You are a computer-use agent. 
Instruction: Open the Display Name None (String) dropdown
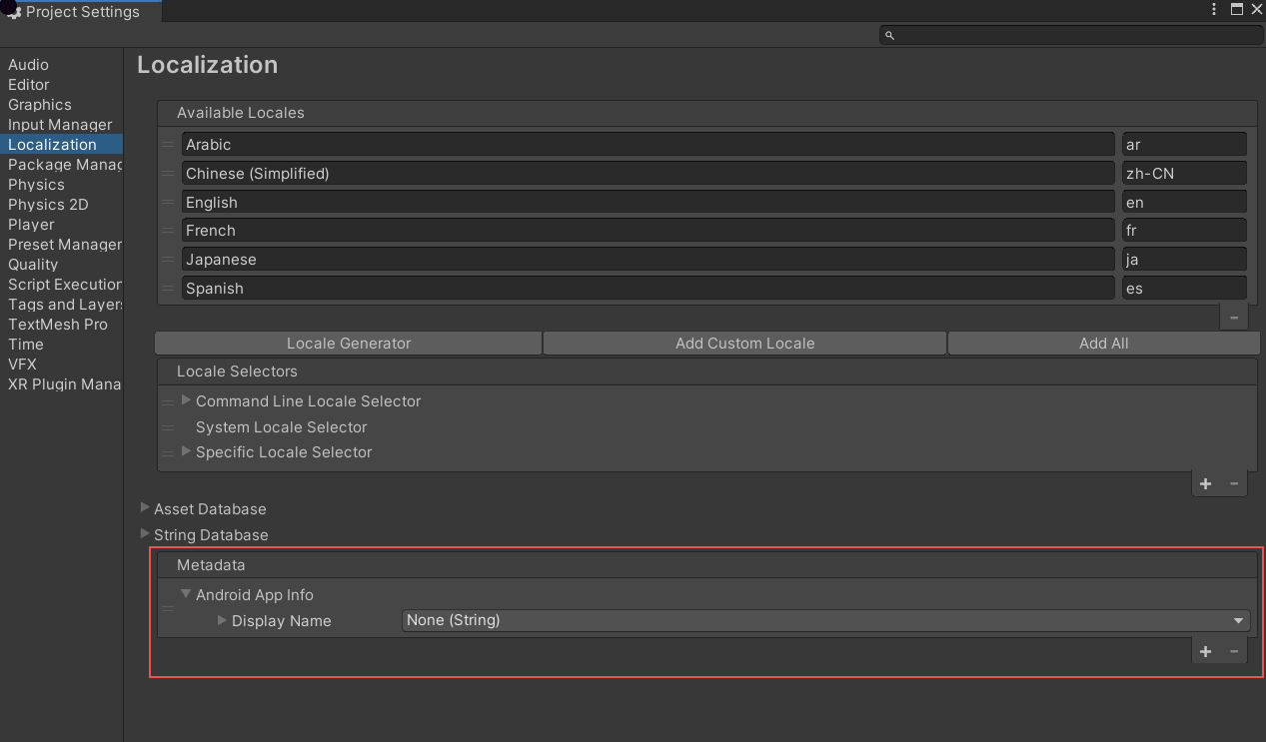point(825,620)
